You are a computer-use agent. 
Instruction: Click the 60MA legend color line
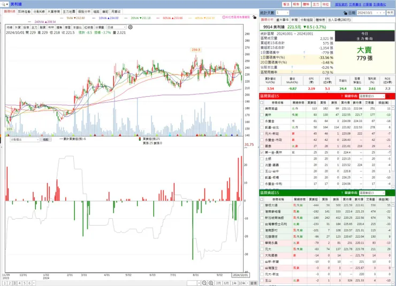click(x=158, y=18)
